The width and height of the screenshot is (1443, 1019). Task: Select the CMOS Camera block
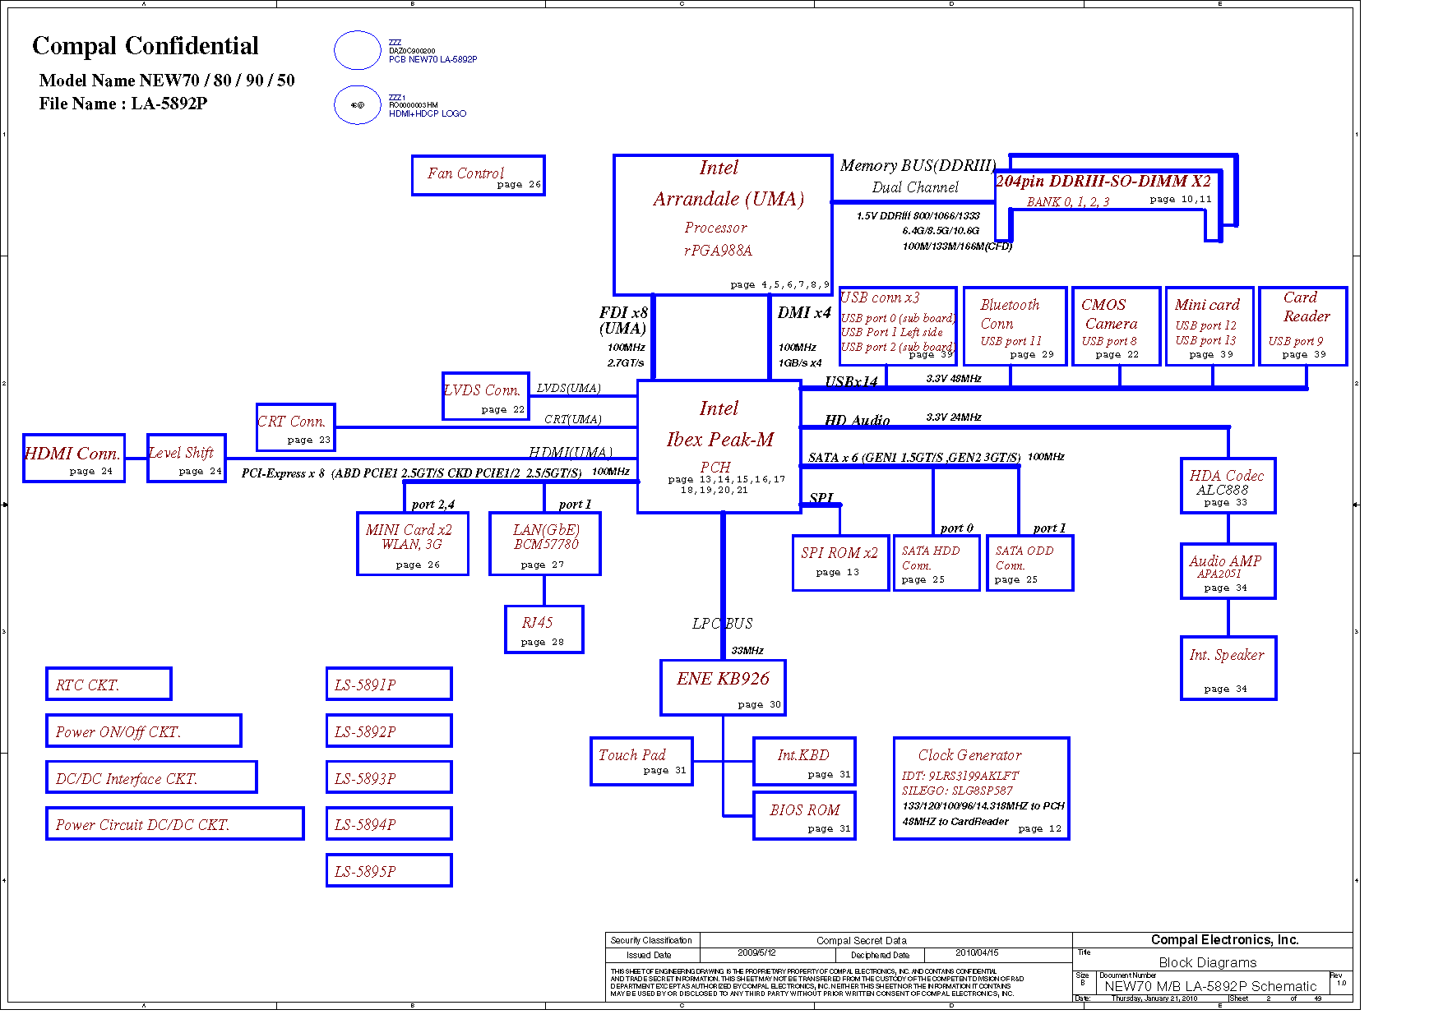point(1116,326)
